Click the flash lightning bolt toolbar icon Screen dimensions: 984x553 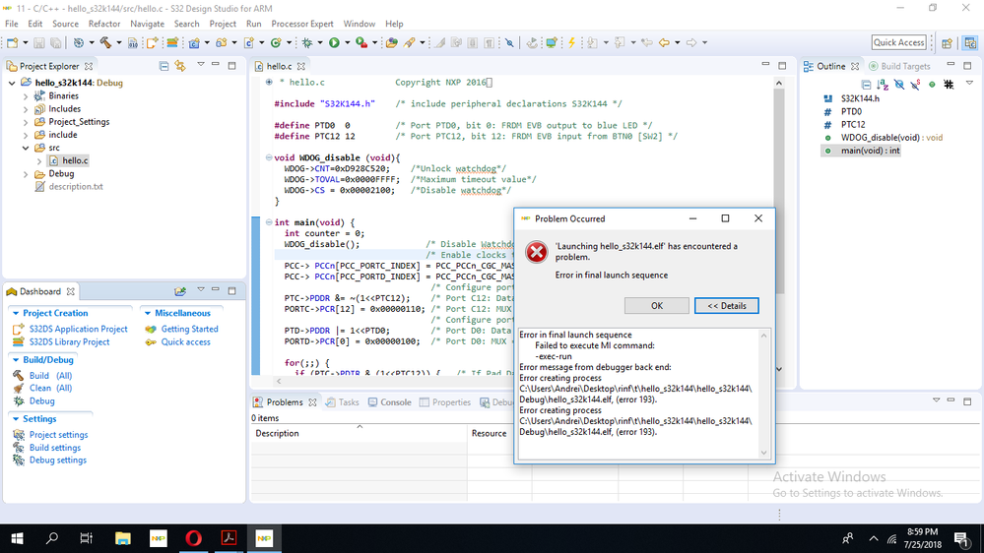click(x=569, y=43)
